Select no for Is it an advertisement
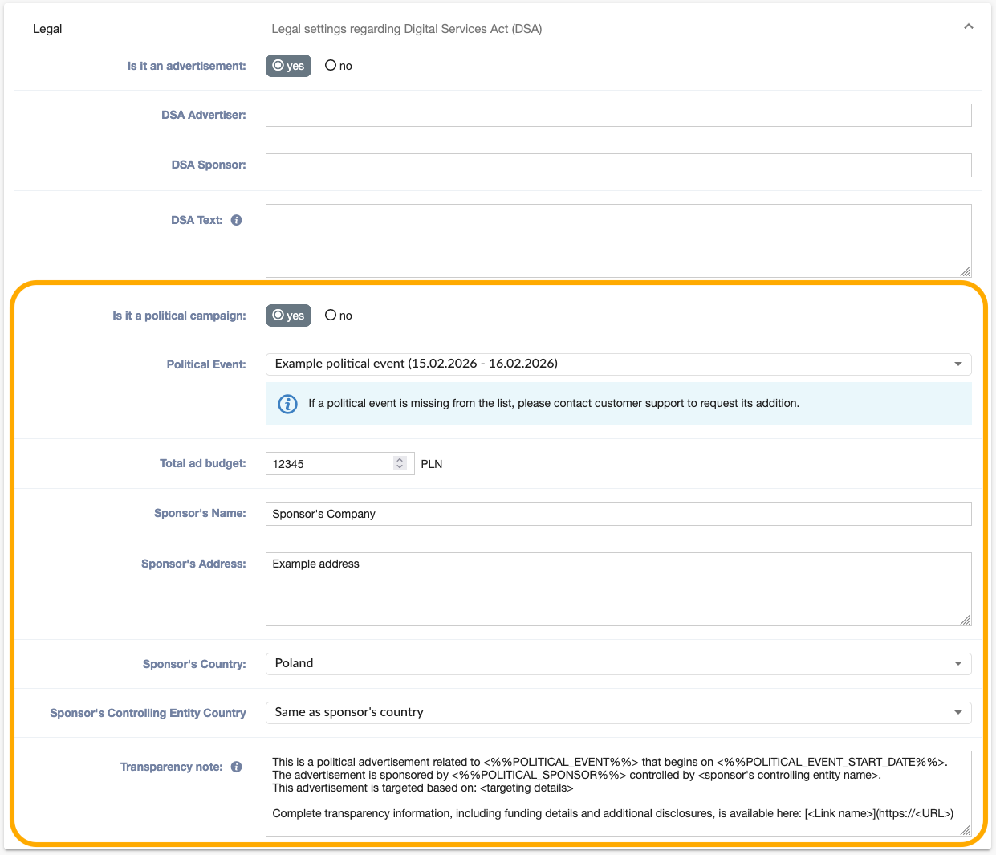The width and height of the screenshot is (996, 855). pos(338,66)
